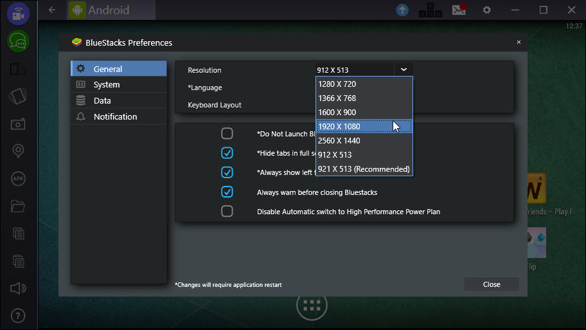Choose 921 X 513 (Recommended) option
586x330 pixels.
pos(364,169)
